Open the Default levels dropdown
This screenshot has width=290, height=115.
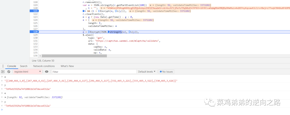point(147,72)
